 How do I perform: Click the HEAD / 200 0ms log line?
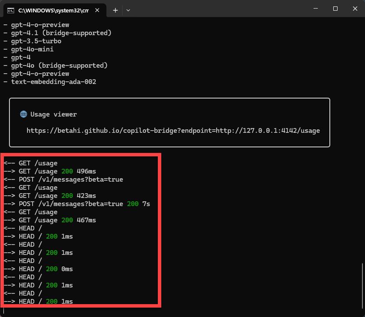click(38, 269)
